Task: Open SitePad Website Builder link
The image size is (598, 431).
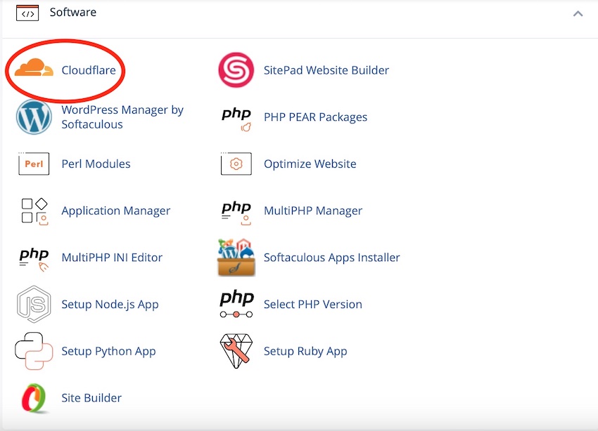Action: 326,70
